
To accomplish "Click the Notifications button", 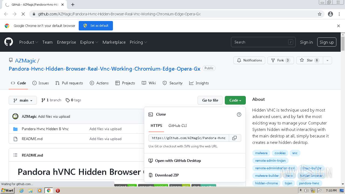I will 249,60.
